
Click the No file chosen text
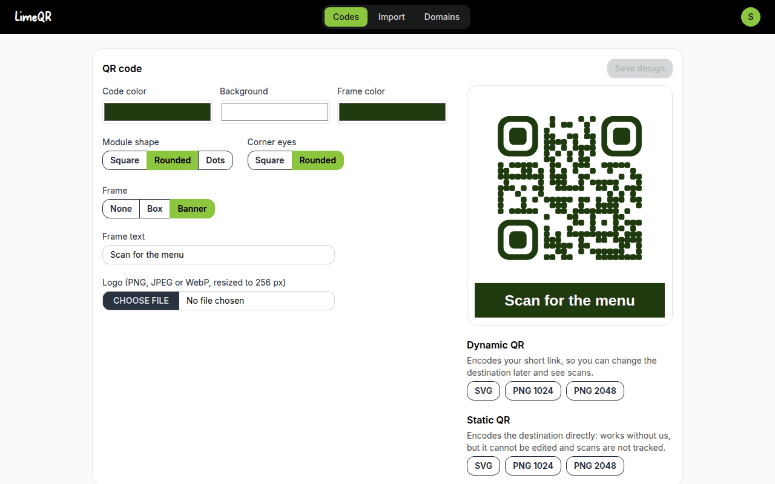(215, 301)
